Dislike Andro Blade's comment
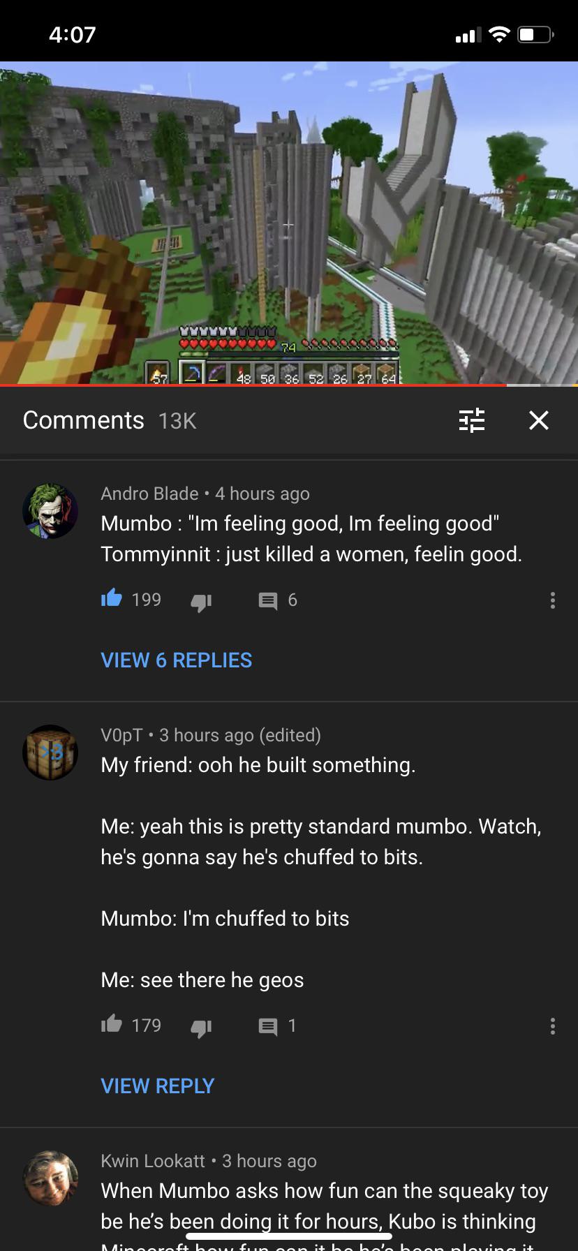This screenshot has height=1251, width=578. pos(201,601)
